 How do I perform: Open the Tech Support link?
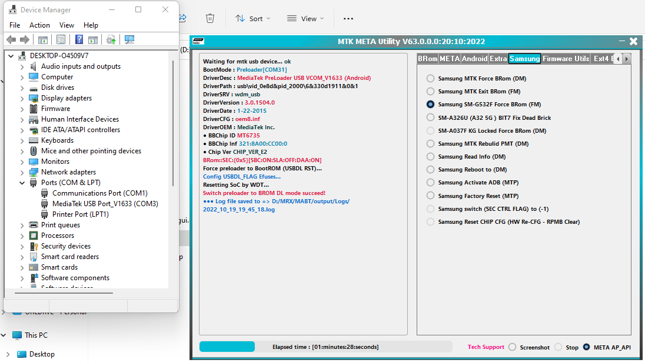485,347
